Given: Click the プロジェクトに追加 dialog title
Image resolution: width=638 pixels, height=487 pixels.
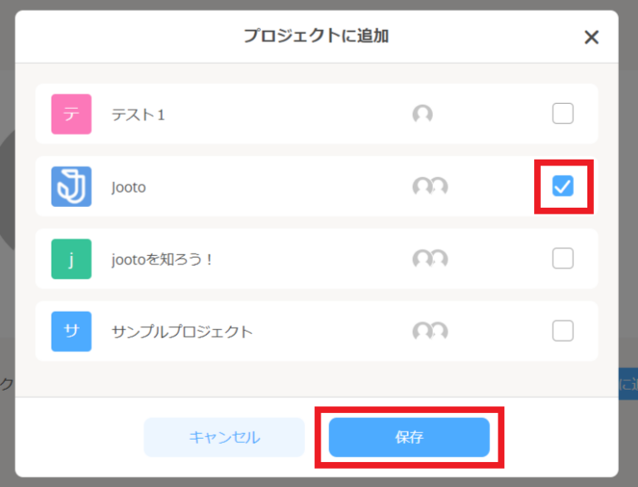Looking at the screenshot, I should 317,36.
